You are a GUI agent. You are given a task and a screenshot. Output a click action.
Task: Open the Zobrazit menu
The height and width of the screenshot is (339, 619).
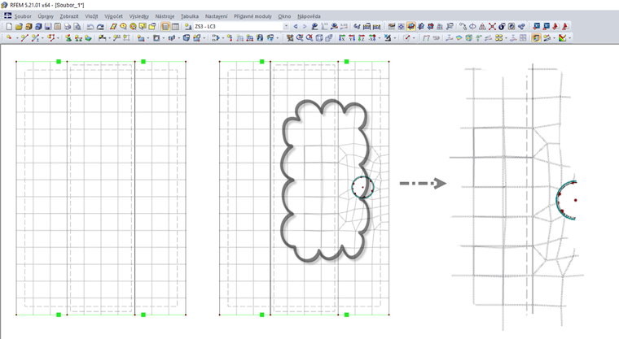pyautogui.click(x=69, y=16)
